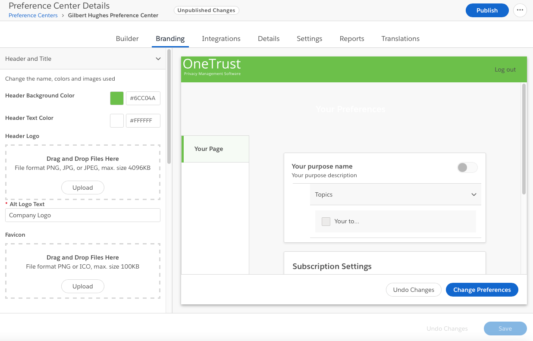Check the Your topic checkbox

[326, 222]
